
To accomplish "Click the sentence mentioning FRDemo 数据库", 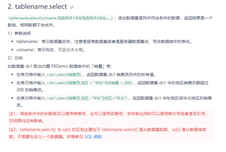I will point(60,66).
